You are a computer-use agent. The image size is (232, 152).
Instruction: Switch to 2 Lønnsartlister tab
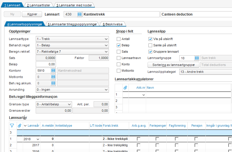point(38,5)
